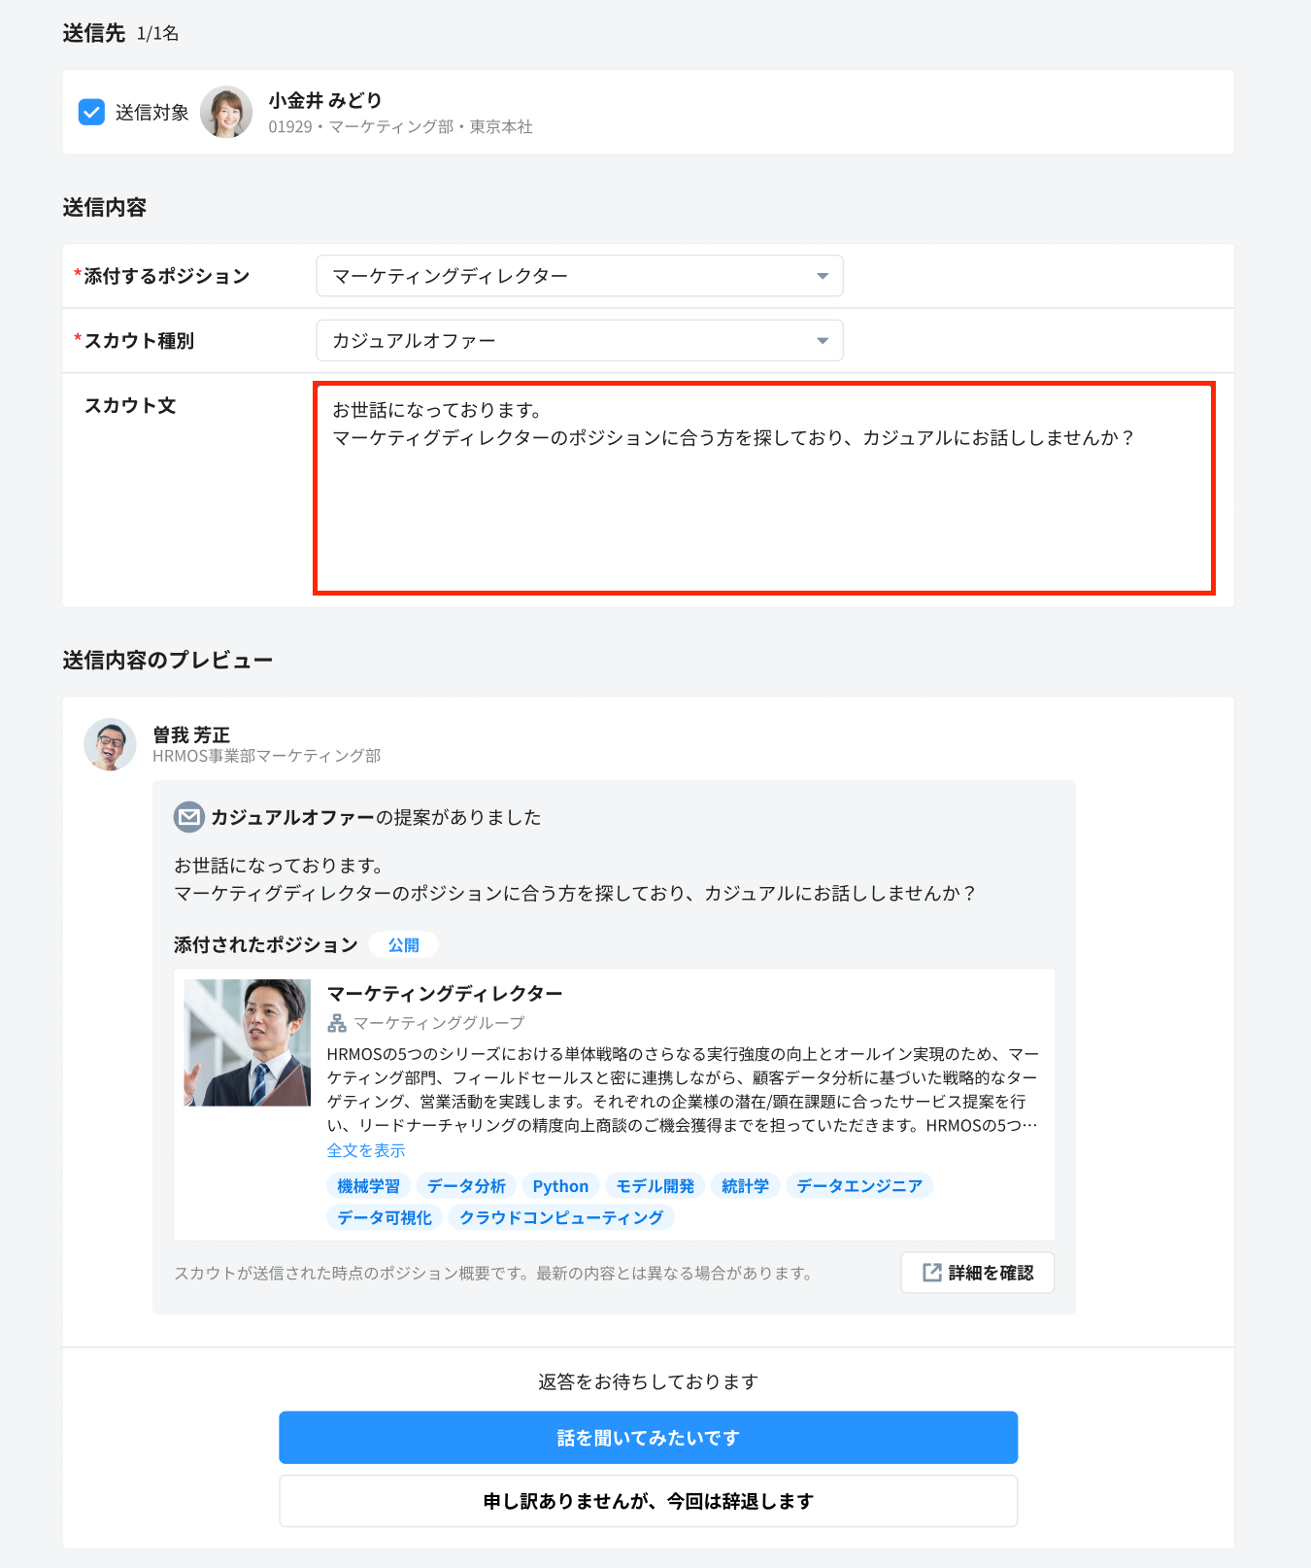1311x1568 pixels.
Task: Select the Python skill tag
Action: click(560, 1186)
